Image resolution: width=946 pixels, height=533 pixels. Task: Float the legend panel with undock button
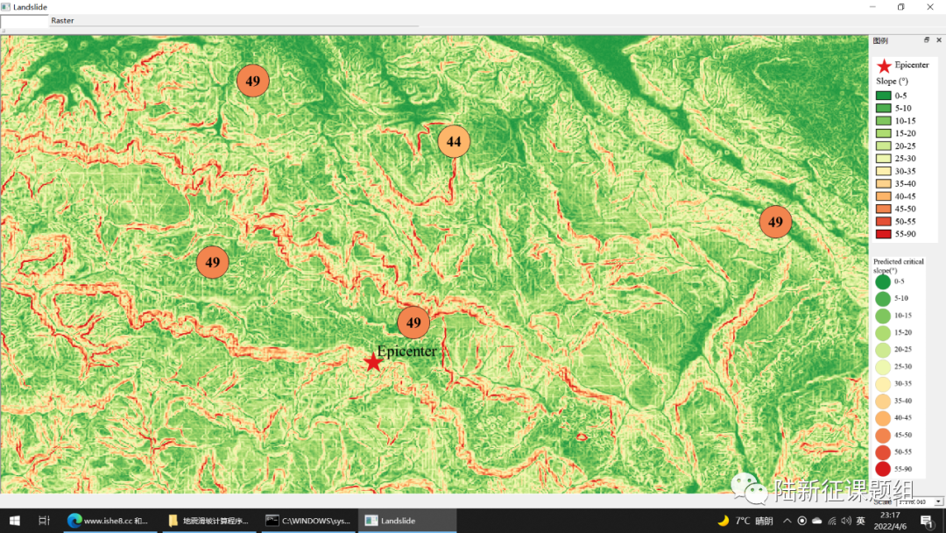pos(927,40)
